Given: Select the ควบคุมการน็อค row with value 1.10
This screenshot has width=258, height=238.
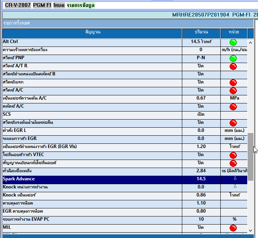Looking at the screenshot, I should click(x=125, y=204).
